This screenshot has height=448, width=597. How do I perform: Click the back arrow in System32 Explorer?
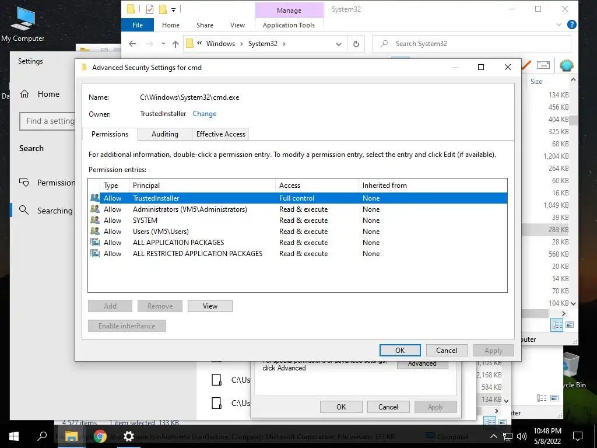tap(132, 44)
